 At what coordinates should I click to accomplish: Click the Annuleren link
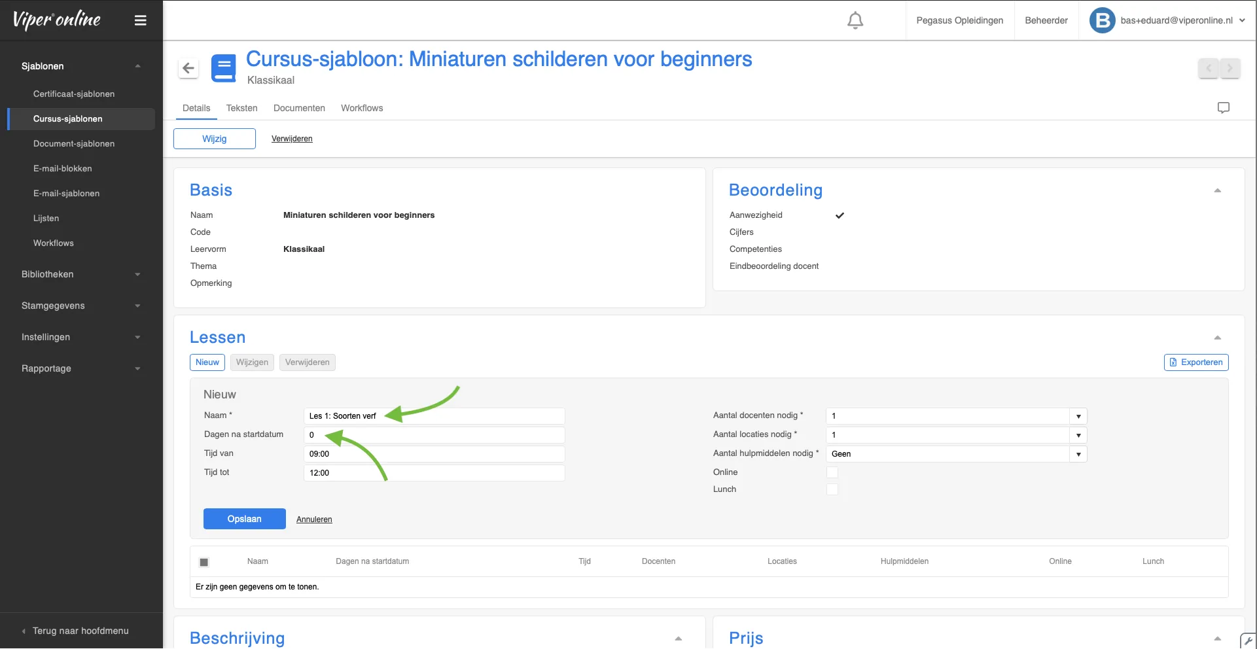coord(314,519)
